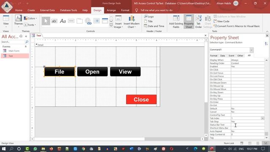Switch form view using the View button
This screenshot has width=270, height=152.
(x=6, y=22)
